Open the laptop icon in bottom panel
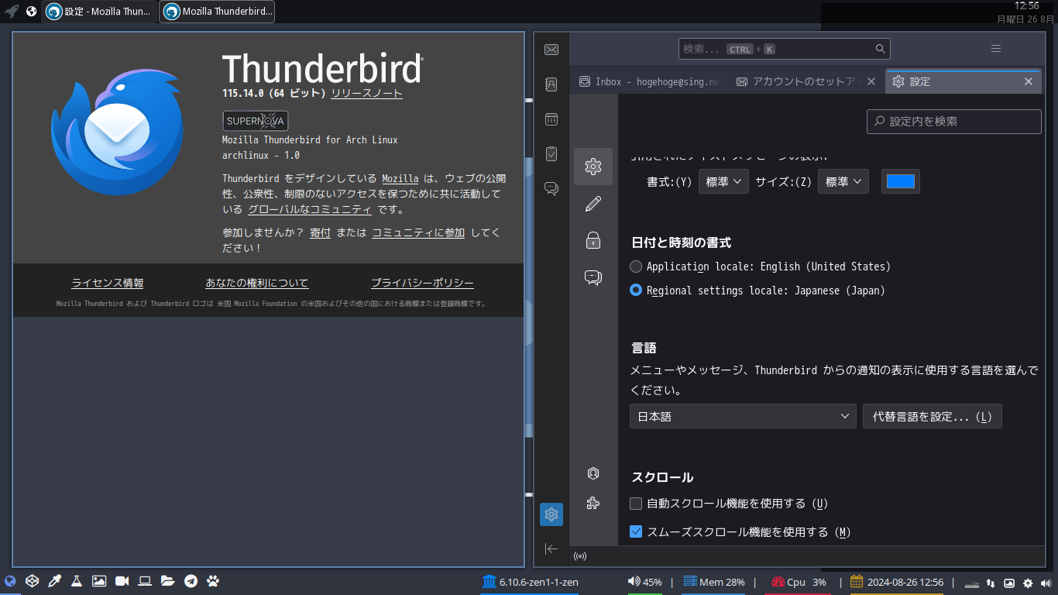This screenshot has width=1058, height=595. 145,581
